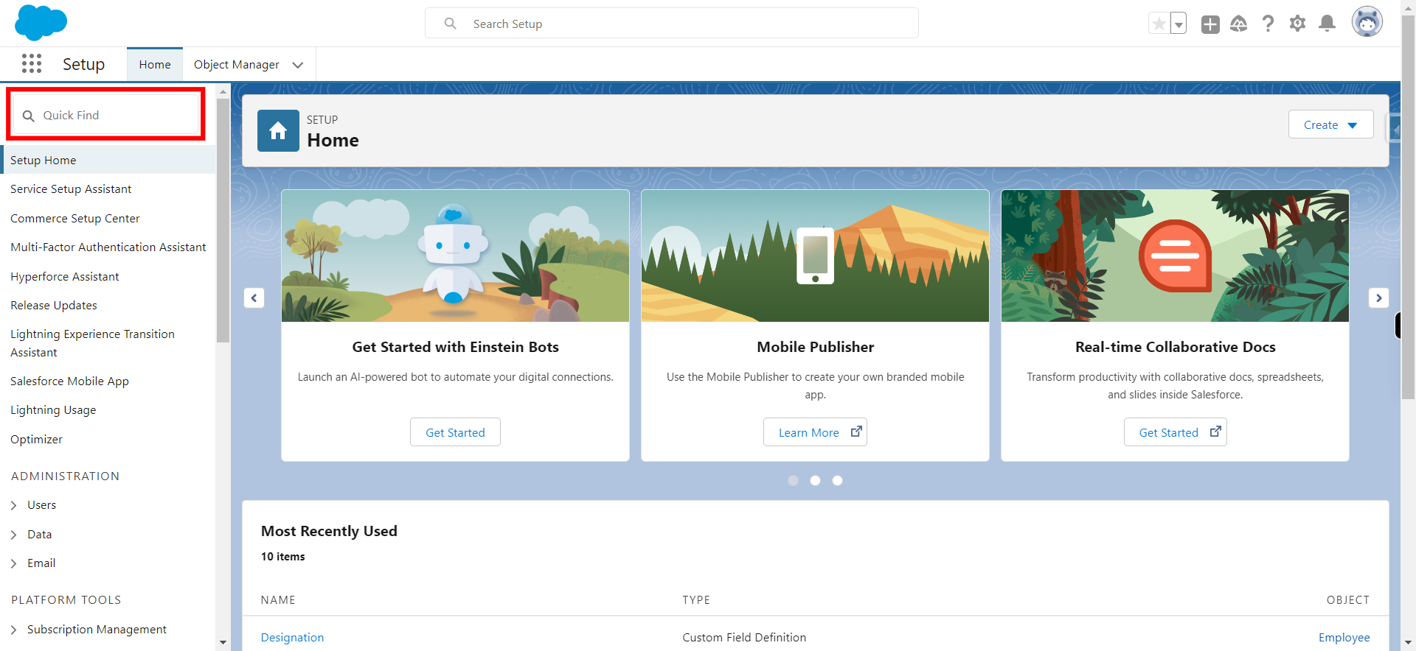Image resolution: width=1416 pixels, height=651 pixels.
Task: Open the Object Manager tab chevron menu
Action: click(x=298, y=65)
